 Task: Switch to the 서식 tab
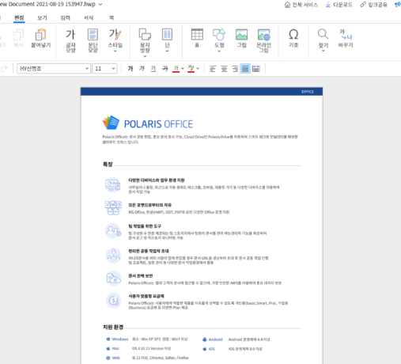click(x=89, y=17)
